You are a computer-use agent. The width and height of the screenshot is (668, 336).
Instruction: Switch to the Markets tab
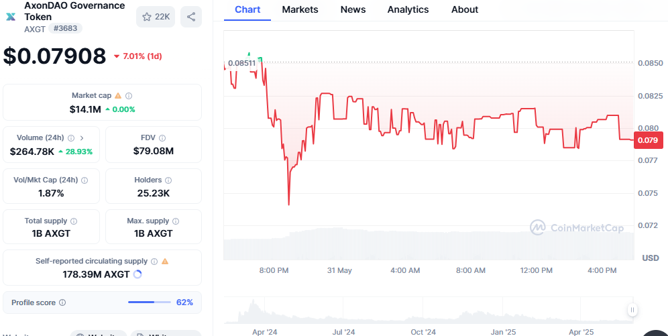click(x=300, y=9)
